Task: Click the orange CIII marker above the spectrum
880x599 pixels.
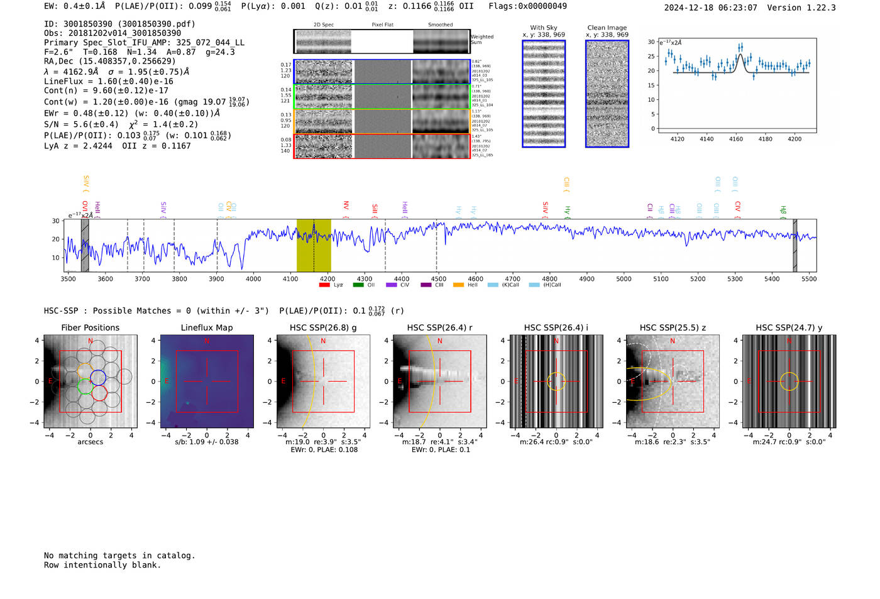Action: coord(566,184)
